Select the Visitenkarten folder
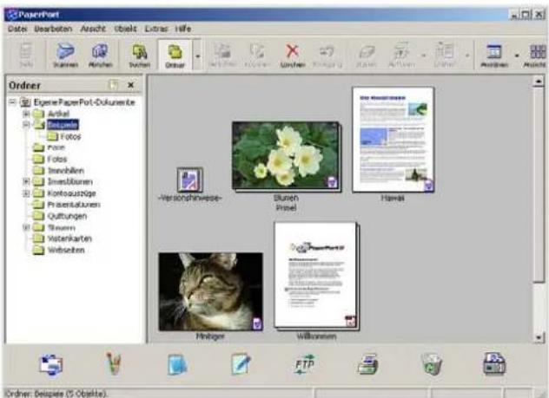The image size is (549, 398). coord(69,238)
